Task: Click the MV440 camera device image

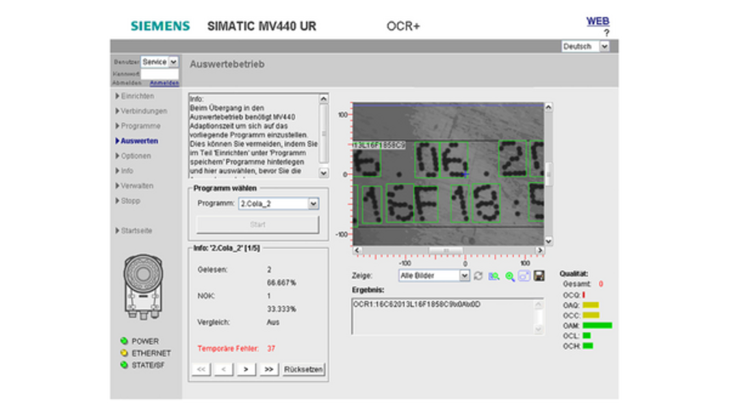Action: point(143,286)
